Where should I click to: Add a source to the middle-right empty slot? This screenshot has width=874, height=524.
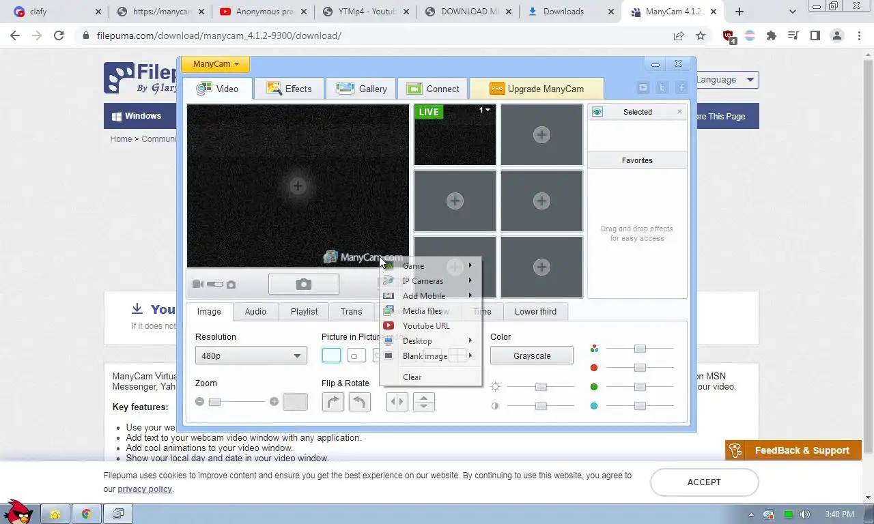[541, 201]
